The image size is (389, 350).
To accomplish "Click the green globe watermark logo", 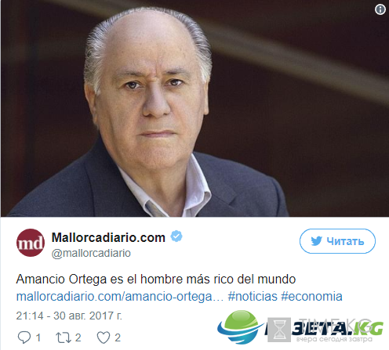I will point(240,327).
